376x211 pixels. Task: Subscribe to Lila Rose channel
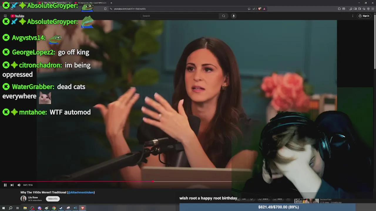click(53, 199)
